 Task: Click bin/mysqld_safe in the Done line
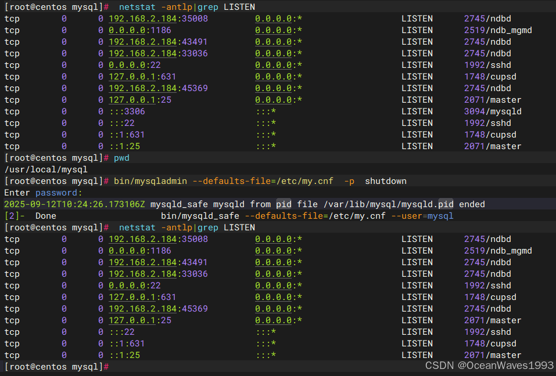(200, 216)
